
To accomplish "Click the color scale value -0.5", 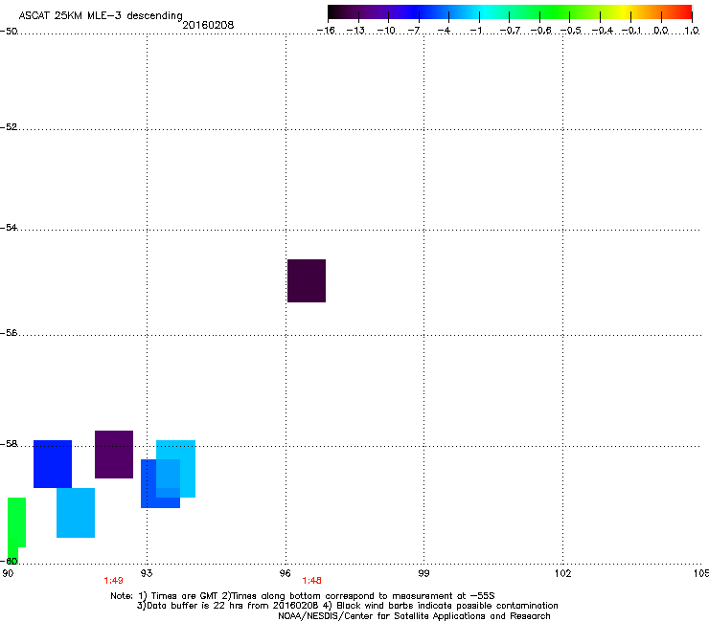I will click(571, 31).
